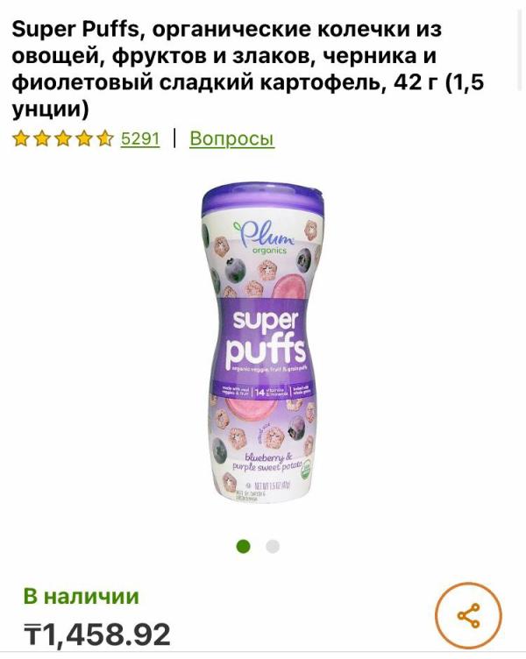Open the 5291 reviews link

pos(140,138)
